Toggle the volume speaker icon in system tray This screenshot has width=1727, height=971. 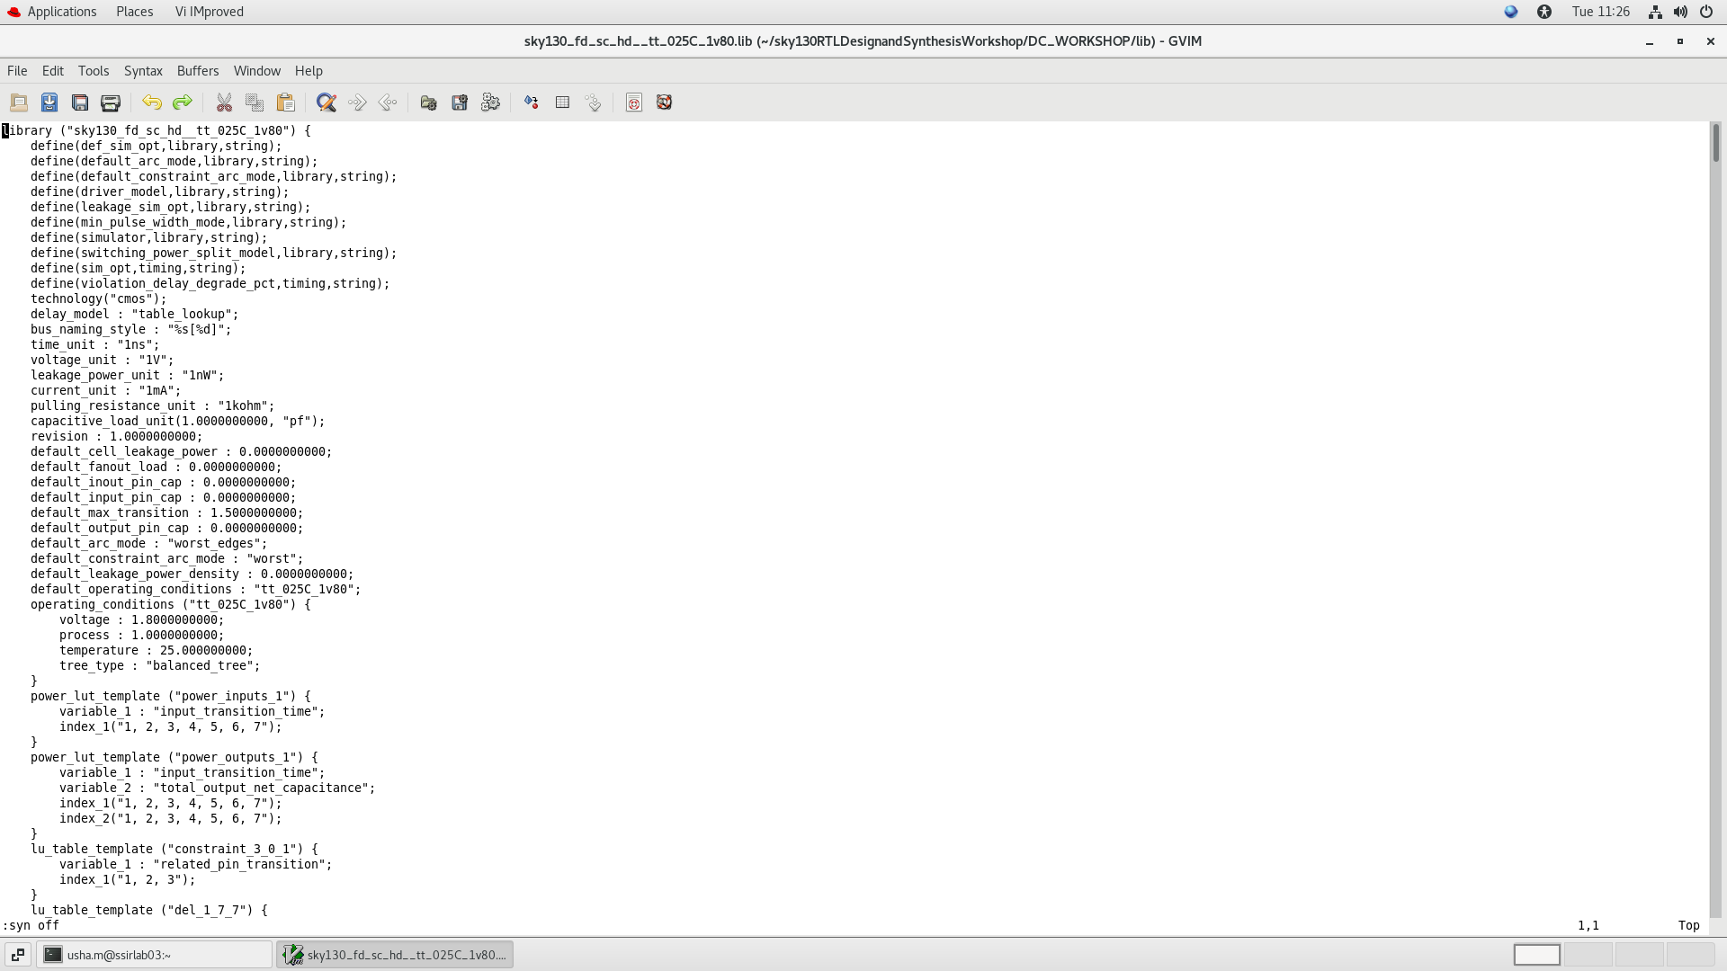point(1680,12)
